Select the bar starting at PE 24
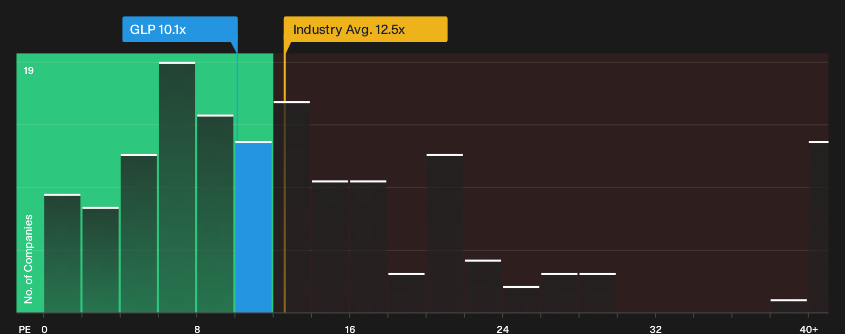845x334 pixels. point(521,300)
